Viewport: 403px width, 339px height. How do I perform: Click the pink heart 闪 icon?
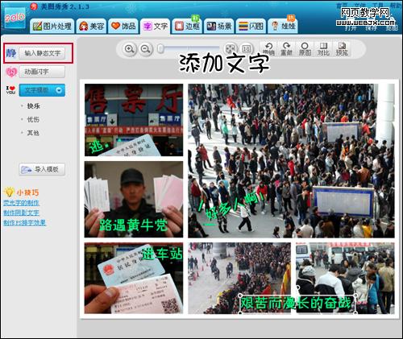(x=11, y=72)
